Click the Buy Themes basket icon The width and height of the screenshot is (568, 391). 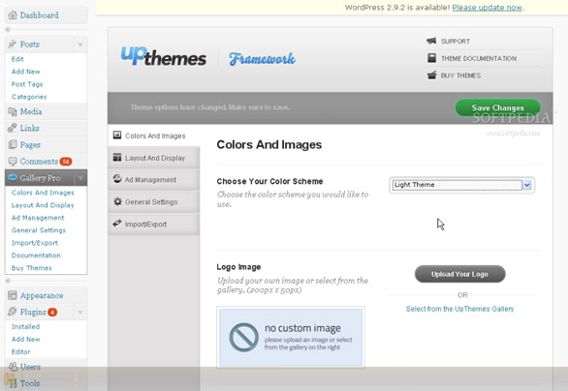431,75
